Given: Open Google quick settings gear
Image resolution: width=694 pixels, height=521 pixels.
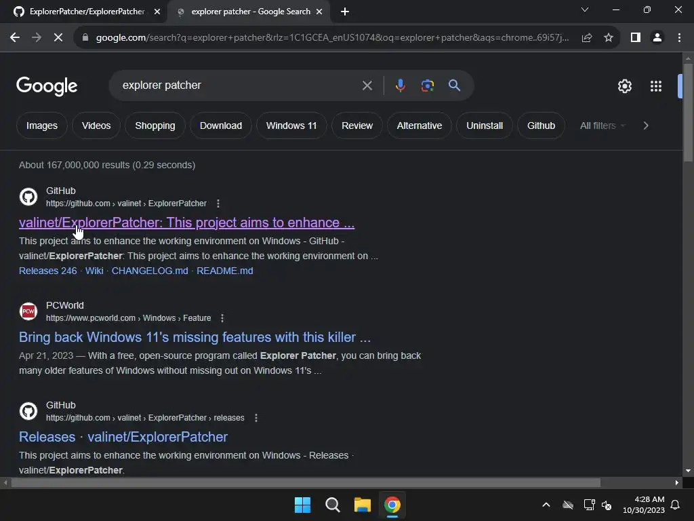Looking at the screenshot, I should point(624,86).
